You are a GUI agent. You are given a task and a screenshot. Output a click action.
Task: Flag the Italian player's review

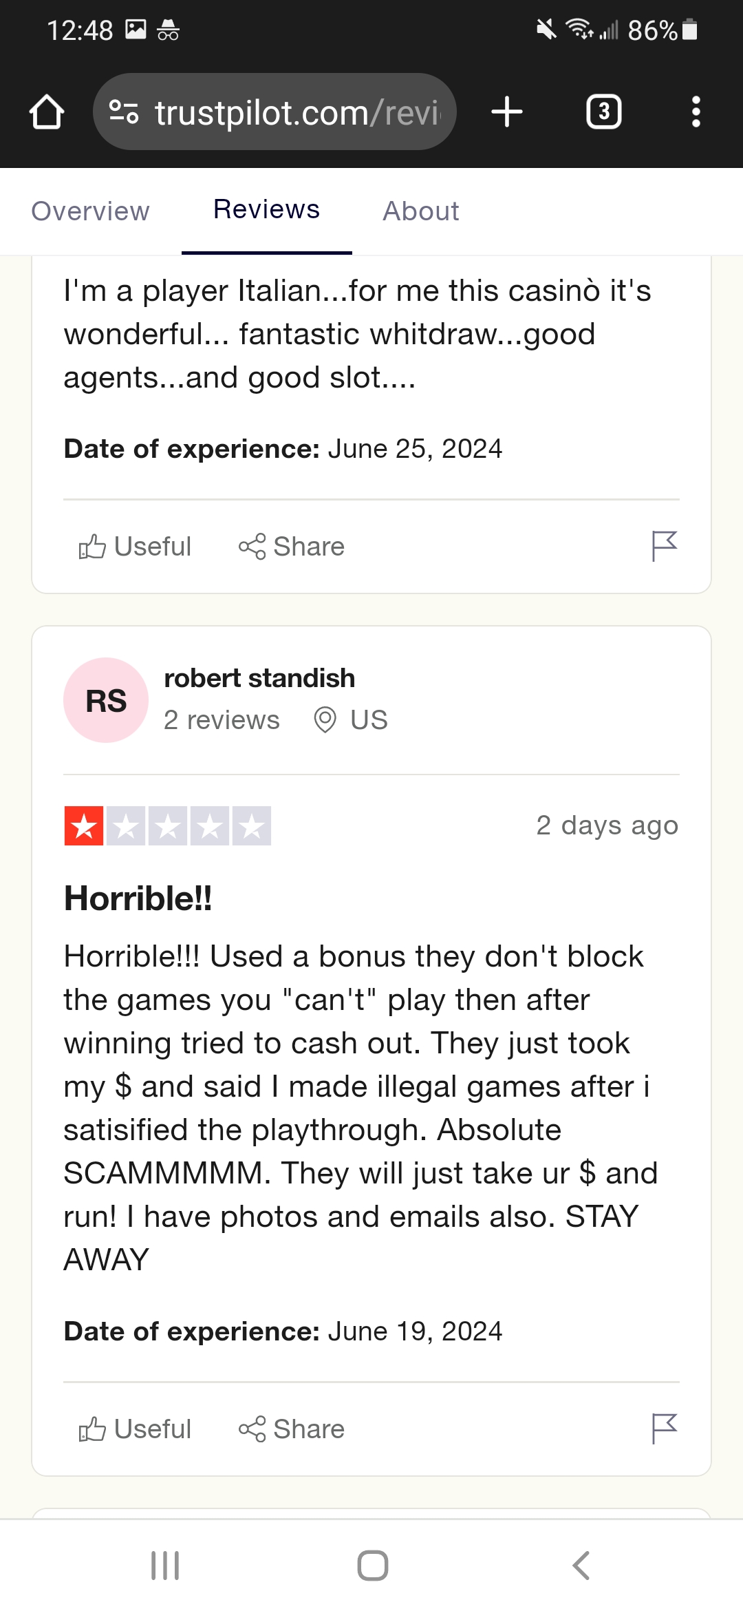[665, 547]
